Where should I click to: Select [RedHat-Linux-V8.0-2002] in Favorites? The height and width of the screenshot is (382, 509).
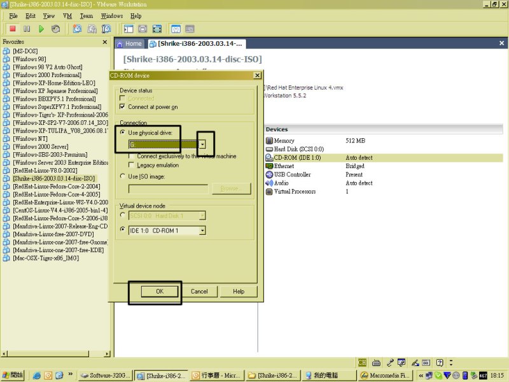coord(45,171)
